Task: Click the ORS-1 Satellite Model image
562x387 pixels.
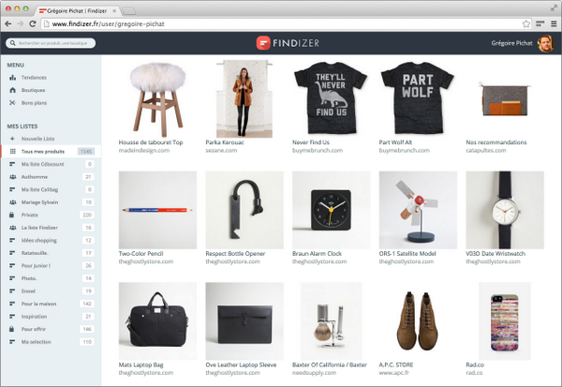Action: point(418,210)
